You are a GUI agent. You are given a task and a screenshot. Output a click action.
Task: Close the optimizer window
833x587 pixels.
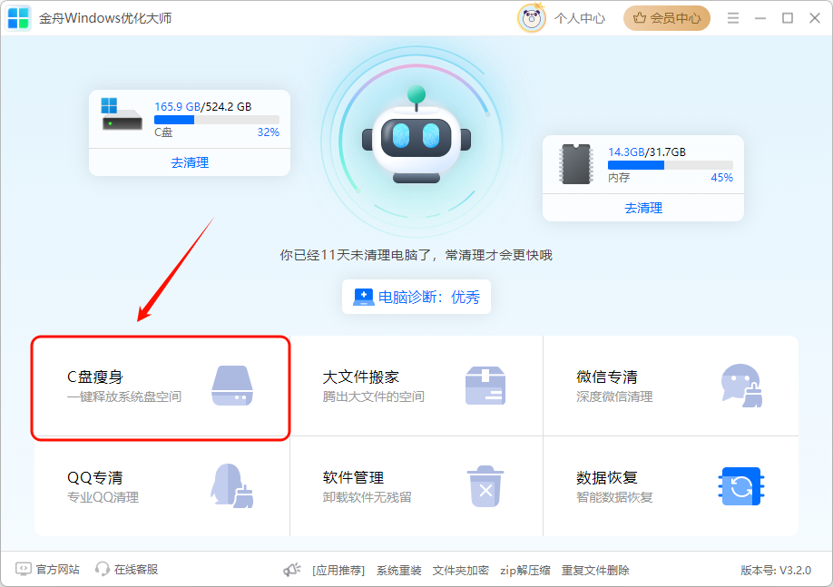click(x=815, y=18)
